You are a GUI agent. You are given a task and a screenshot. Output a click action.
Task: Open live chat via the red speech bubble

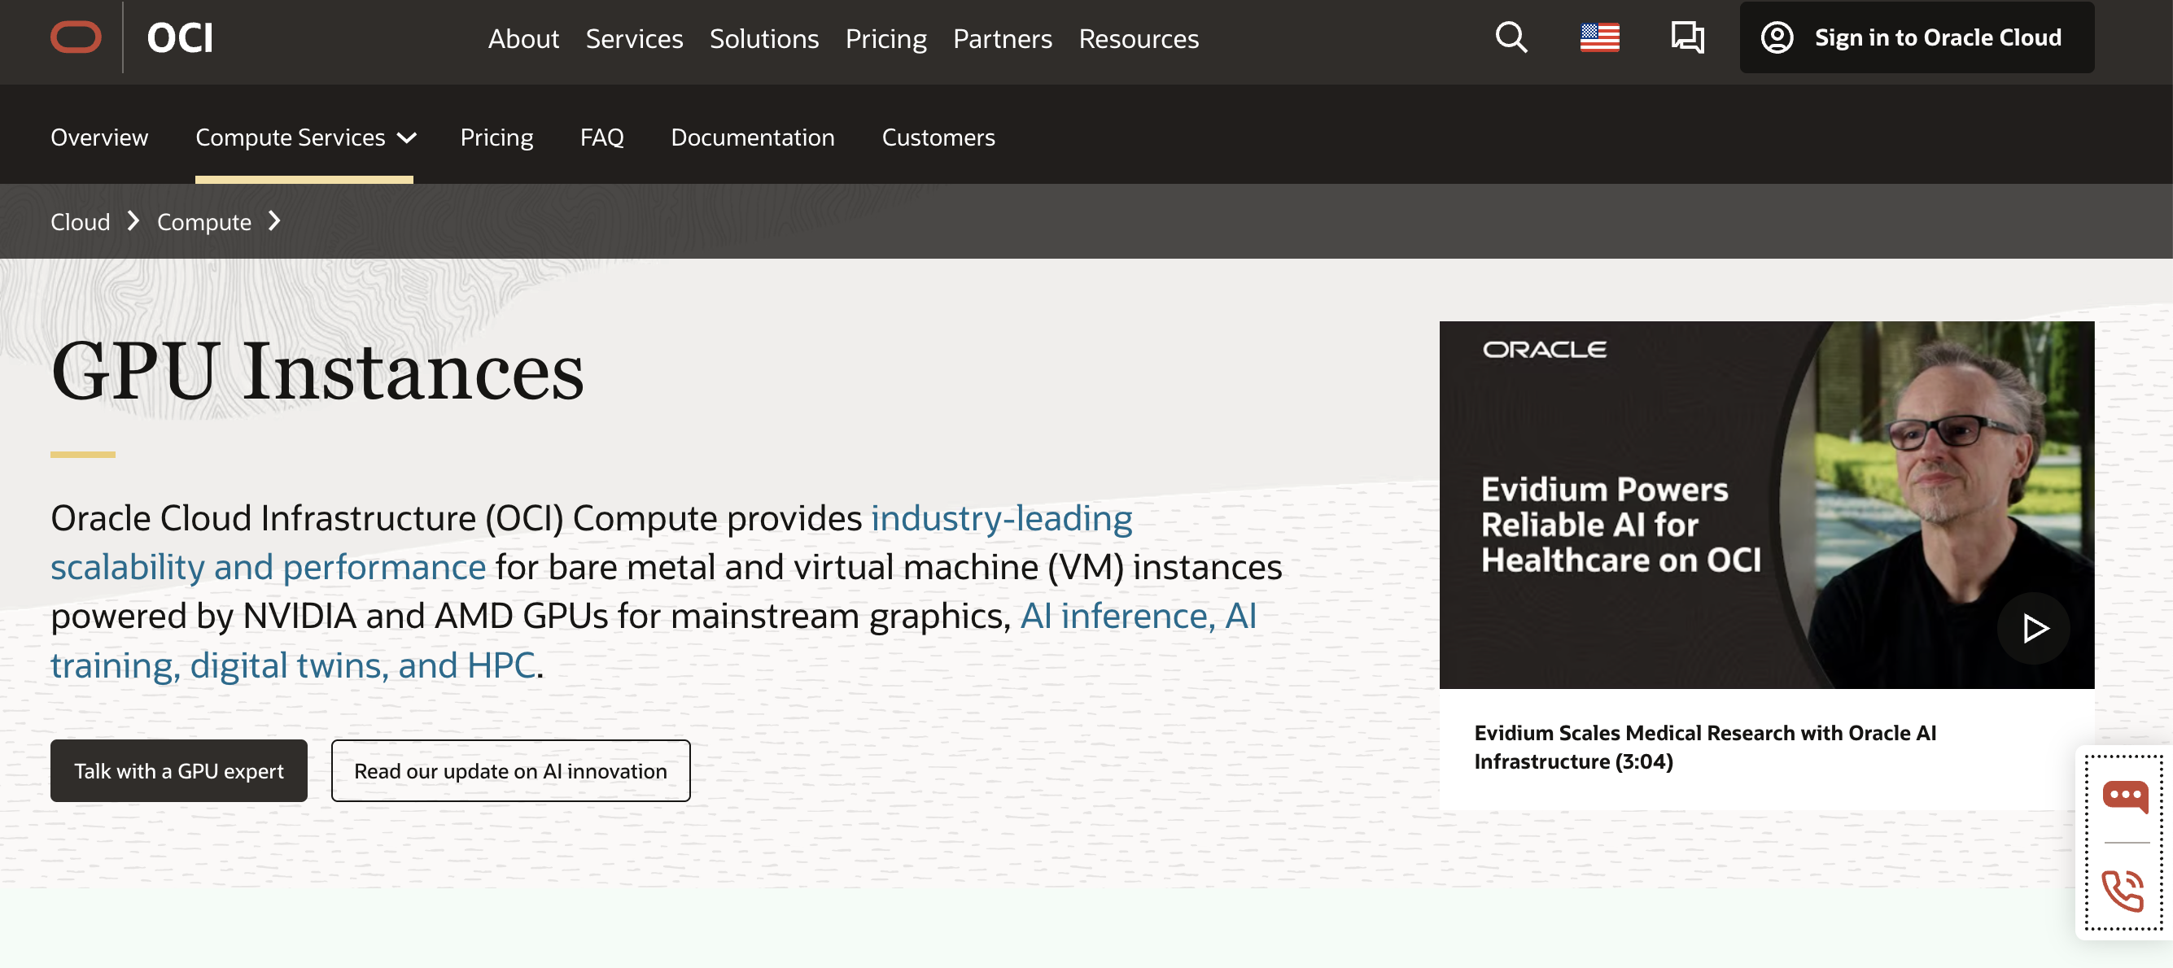2127,796
